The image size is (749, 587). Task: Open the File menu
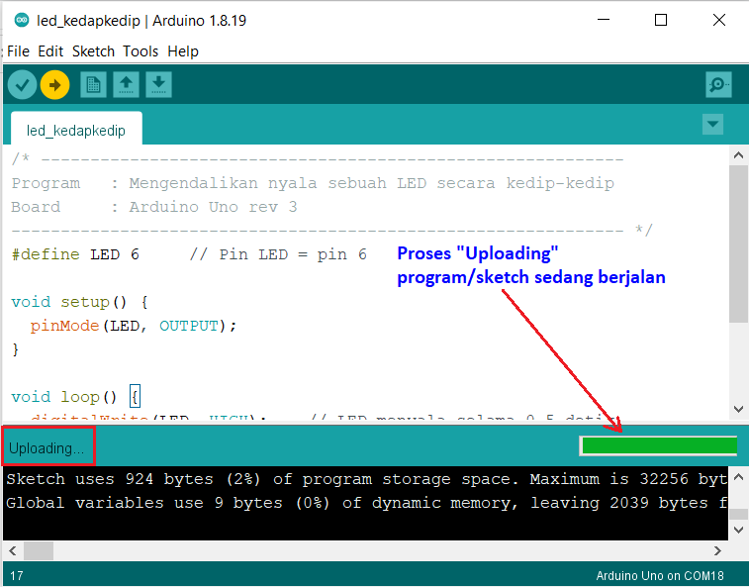pos(18,51)
